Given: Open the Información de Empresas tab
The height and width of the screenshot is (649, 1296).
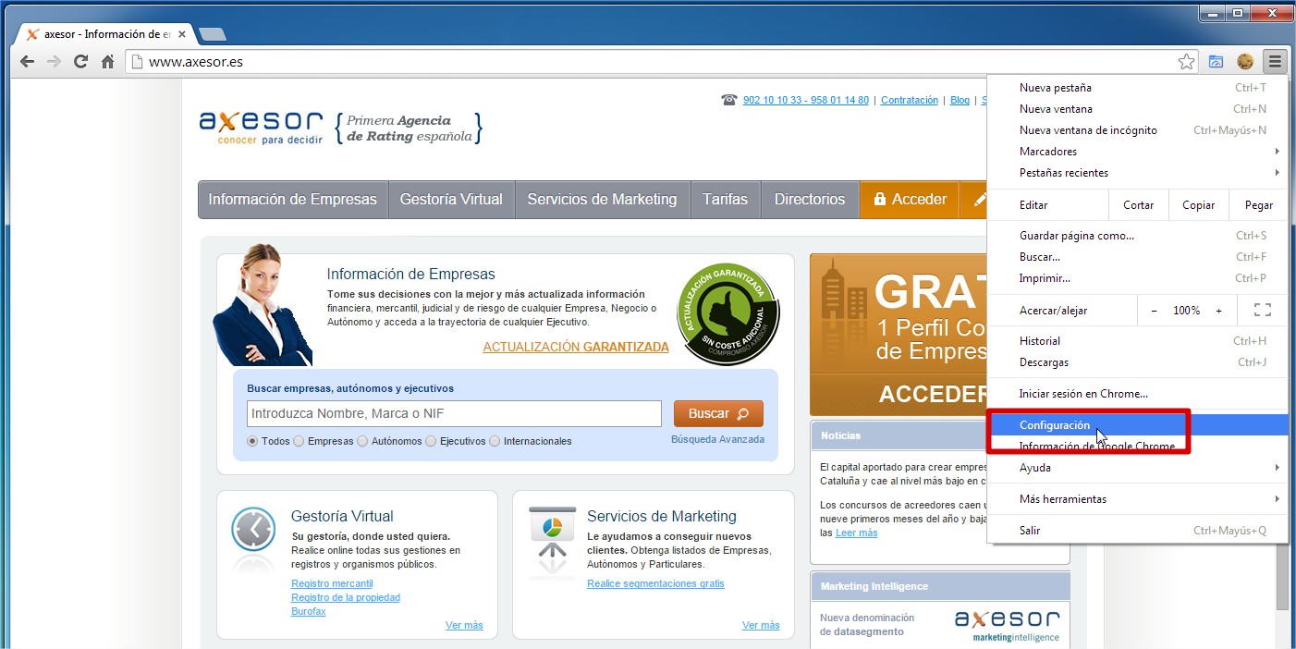Looking at the screenshot, I should coord(293,200).
